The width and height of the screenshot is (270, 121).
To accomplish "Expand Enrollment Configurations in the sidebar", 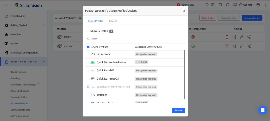I will click(x=44, y=52).
